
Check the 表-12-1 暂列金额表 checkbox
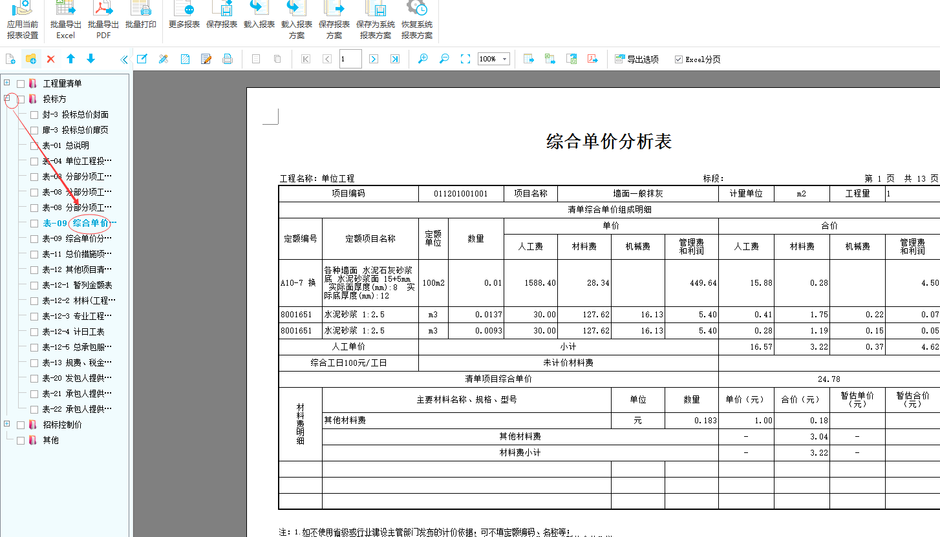pos(34,285)
